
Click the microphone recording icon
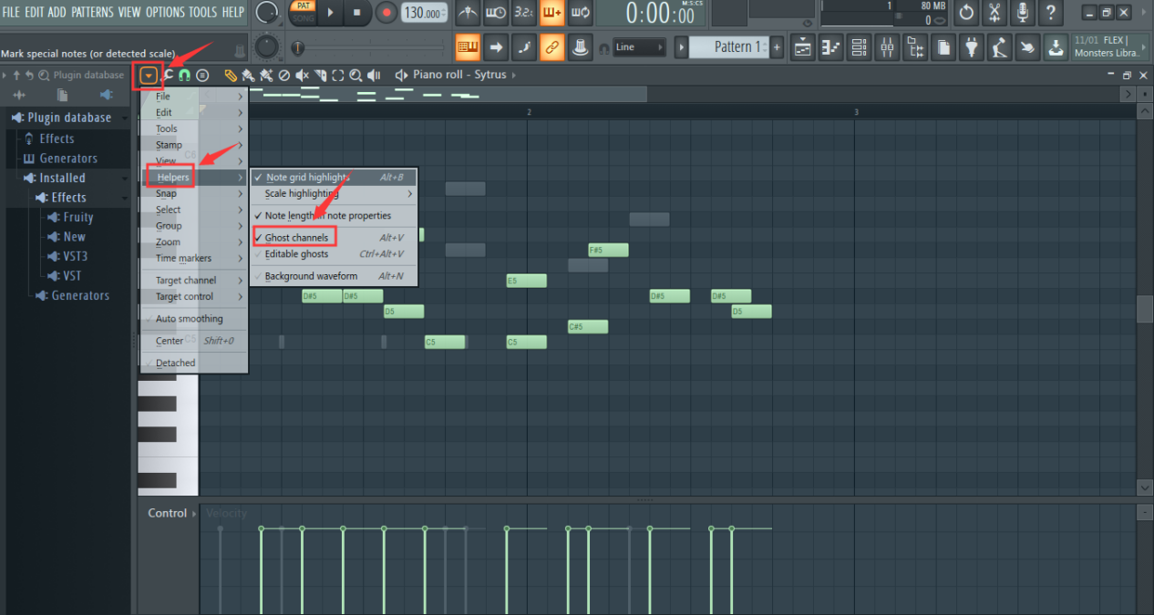1023,13
